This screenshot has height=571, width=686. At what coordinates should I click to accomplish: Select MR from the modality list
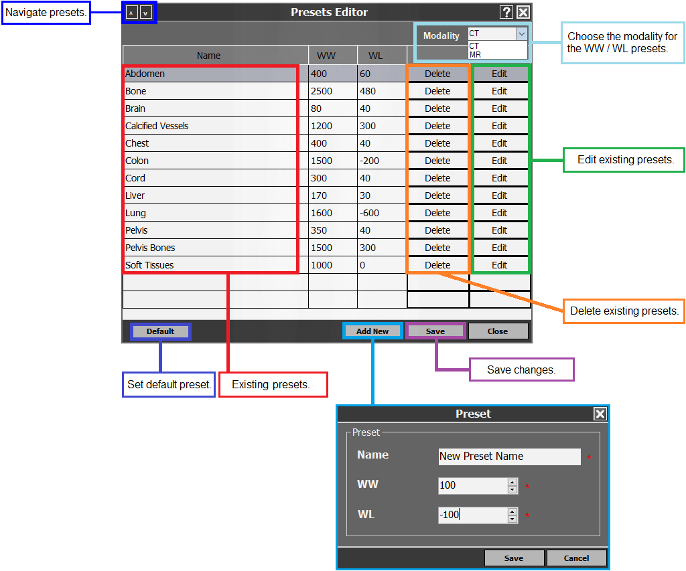tap(474, 54)
